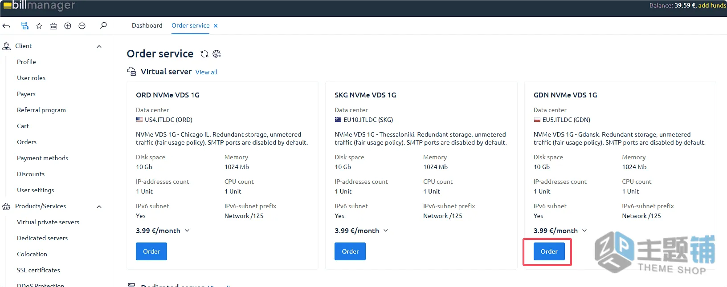Click the add funds link
The width and height of the screenshot is (727, 287).
[712, 5]
